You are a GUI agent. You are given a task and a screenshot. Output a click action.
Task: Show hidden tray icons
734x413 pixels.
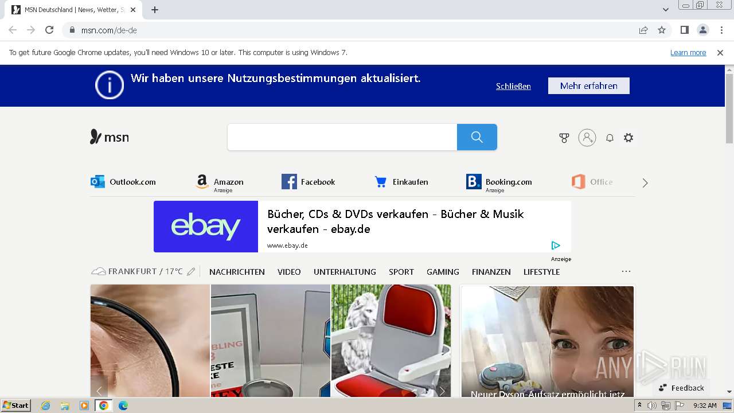pyautogui.click(x=640, y=405)
